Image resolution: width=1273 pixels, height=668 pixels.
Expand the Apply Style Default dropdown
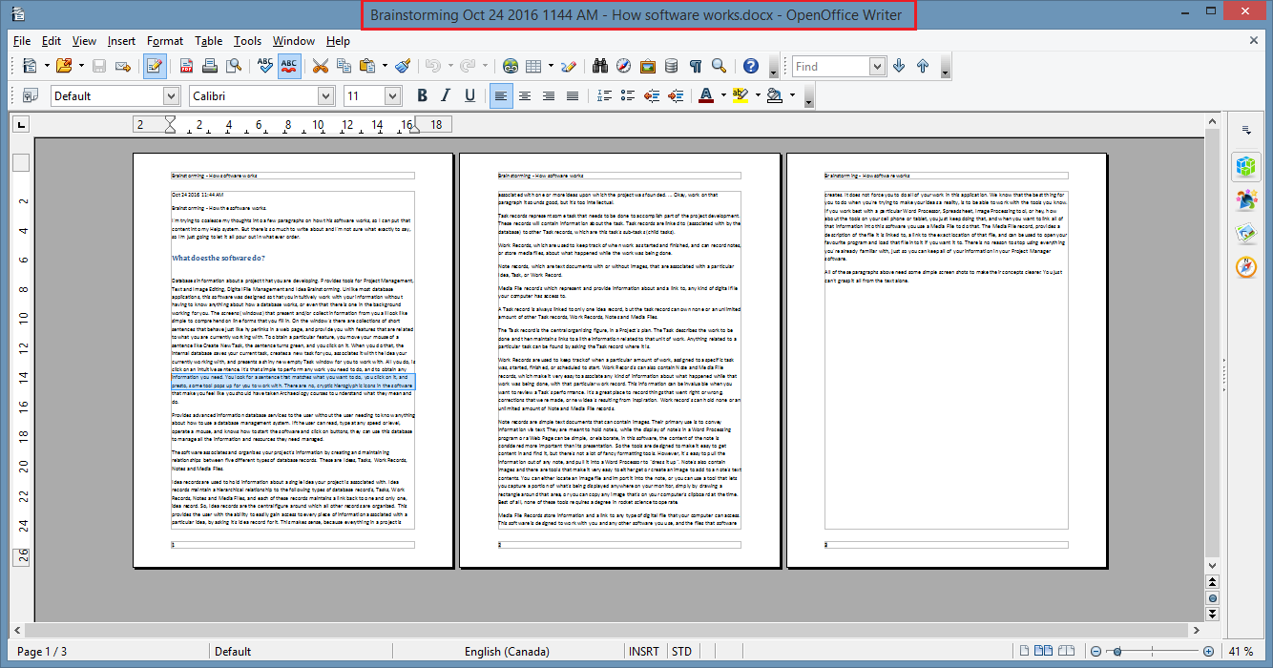tap(171, 95)
